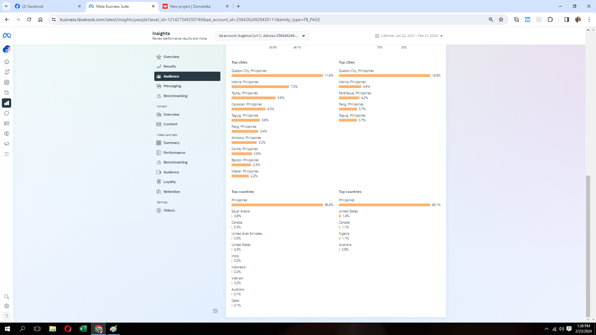Expand the Ad account dropdown
This screenshot has width=596, height=335.
pos(262,36)
